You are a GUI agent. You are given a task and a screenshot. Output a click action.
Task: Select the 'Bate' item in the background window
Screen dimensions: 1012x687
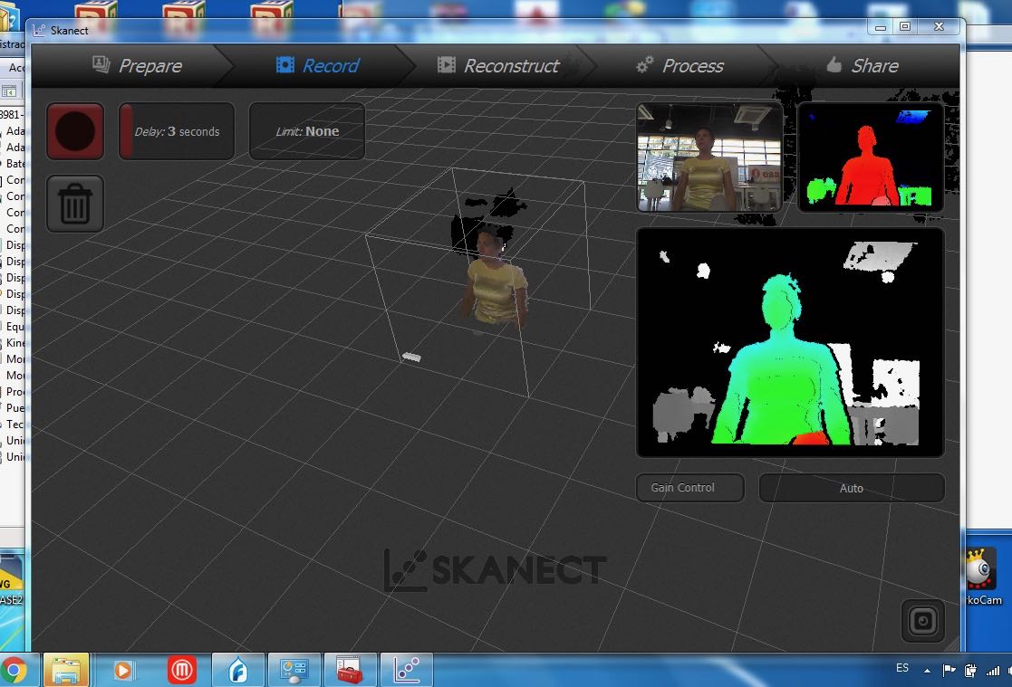coord(15,163)
